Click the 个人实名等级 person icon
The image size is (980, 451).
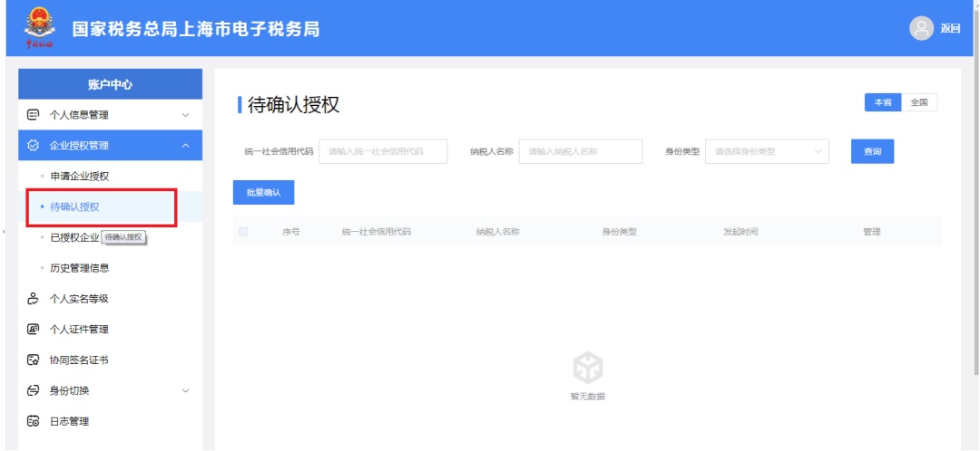click(x=34, y=299)
